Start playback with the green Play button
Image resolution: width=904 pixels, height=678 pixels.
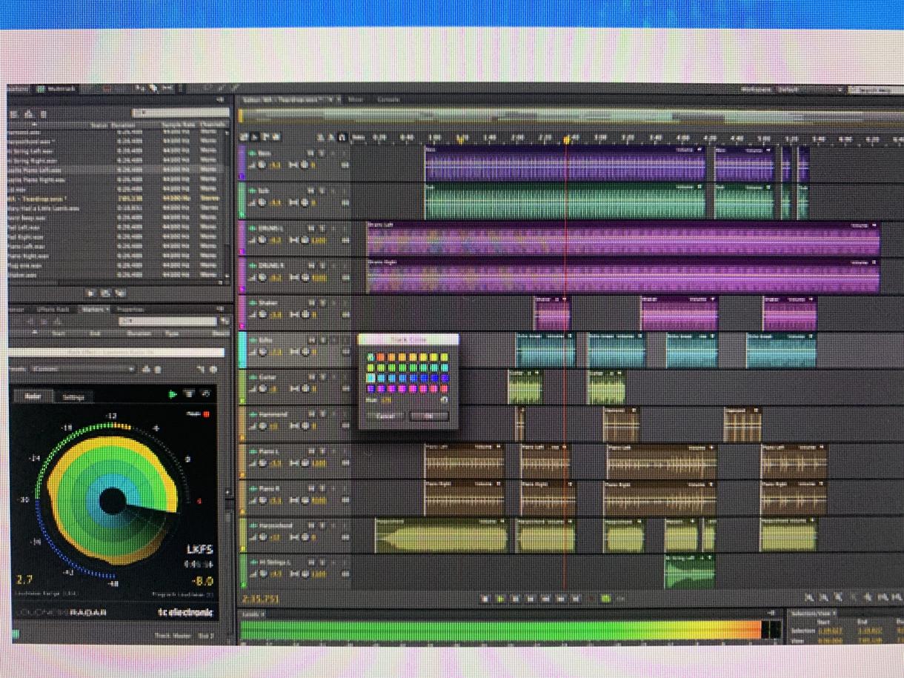point(500,599)
